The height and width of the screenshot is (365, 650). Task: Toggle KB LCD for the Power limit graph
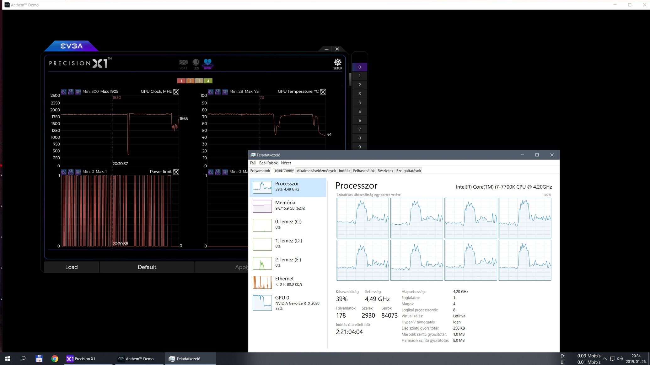pyautogui.click(x=71, y=172)
